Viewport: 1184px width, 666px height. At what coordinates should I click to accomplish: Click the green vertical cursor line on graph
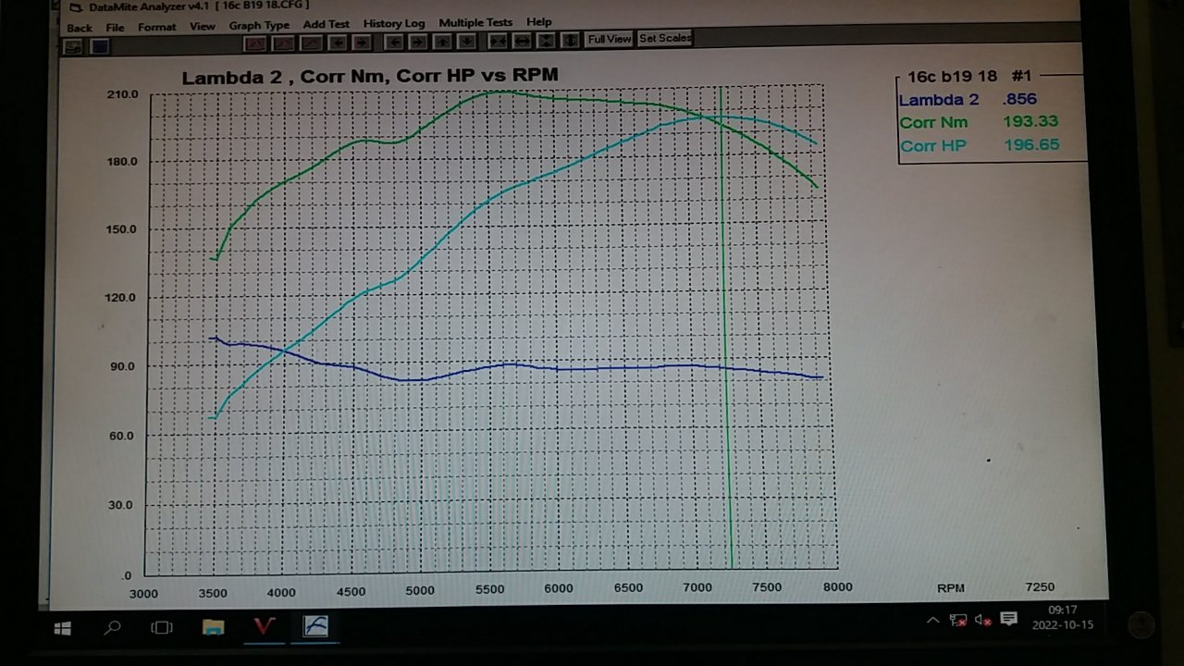[726, 328]
